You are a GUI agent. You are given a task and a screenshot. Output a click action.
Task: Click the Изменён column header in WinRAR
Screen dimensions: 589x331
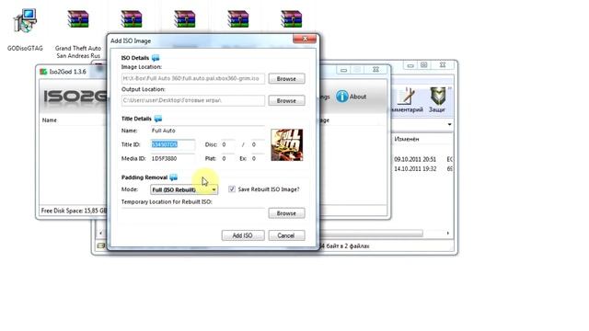point(407,139)
